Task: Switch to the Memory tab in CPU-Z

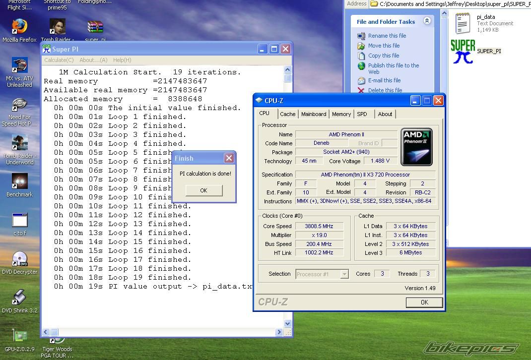Action: pos(341,114)
